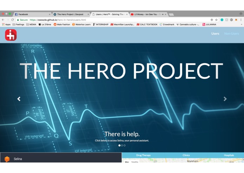The height and width of the screenshot is (173, 244).
Task: Click the Chrome profile avatar icon
Action: (x=241, y=14)
